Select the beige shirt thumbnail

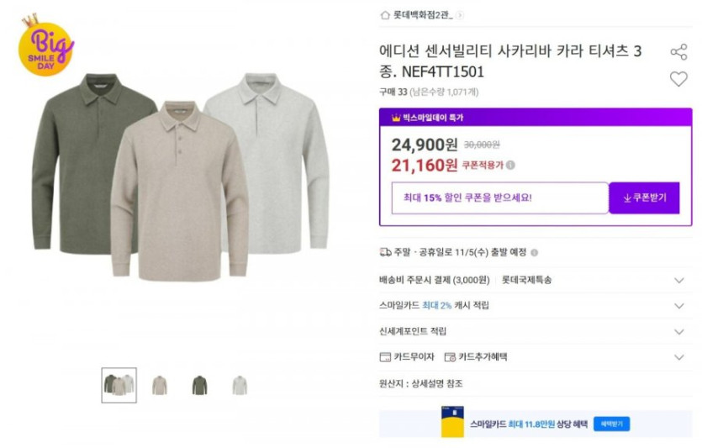pos(159,385)
